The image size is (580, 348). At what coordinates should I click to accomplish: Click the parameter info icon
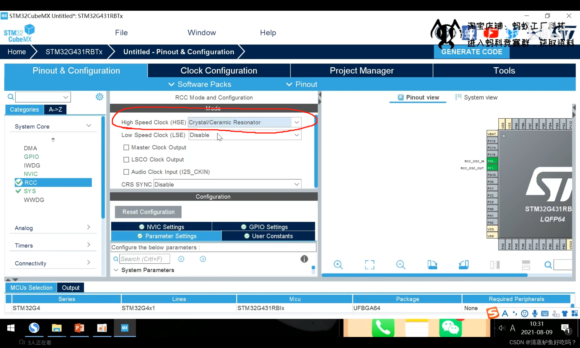304,259
